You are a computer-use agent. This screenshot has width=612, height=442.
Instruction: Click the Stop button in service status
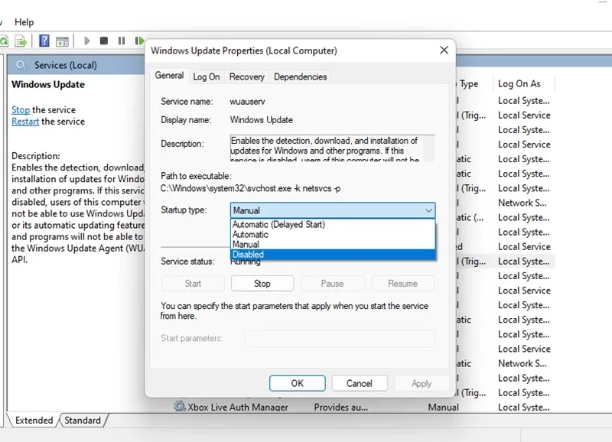[x=262, y=283]
